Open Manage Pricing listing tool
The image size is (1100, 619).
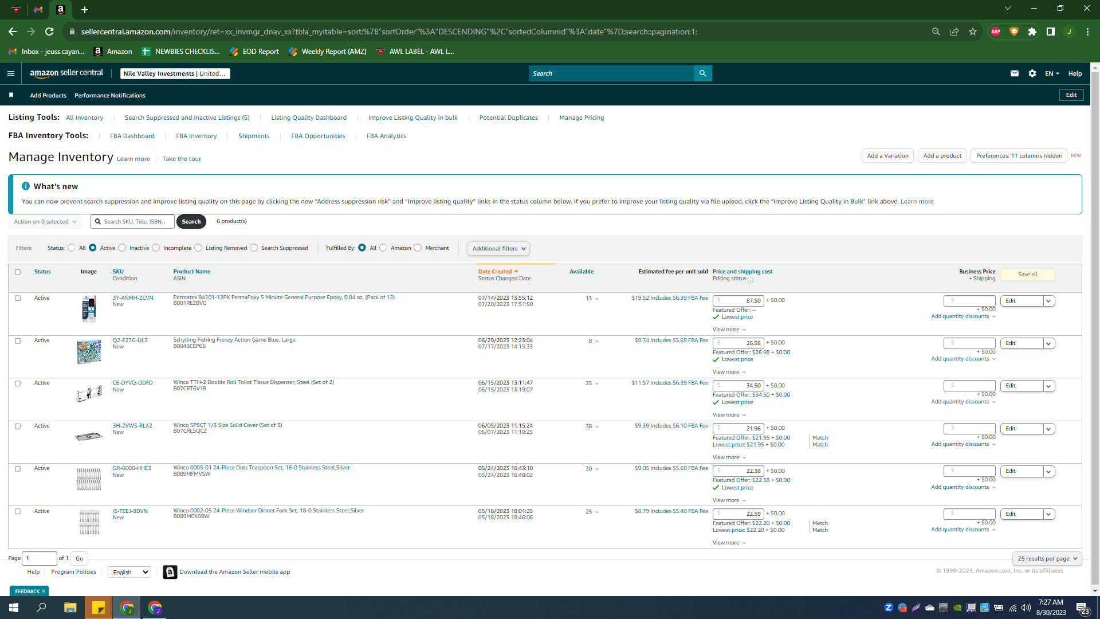(x=582, y=117)
